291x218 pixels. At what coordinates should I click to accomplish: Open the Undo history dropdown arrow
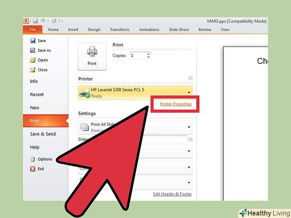tap(48, 21)
